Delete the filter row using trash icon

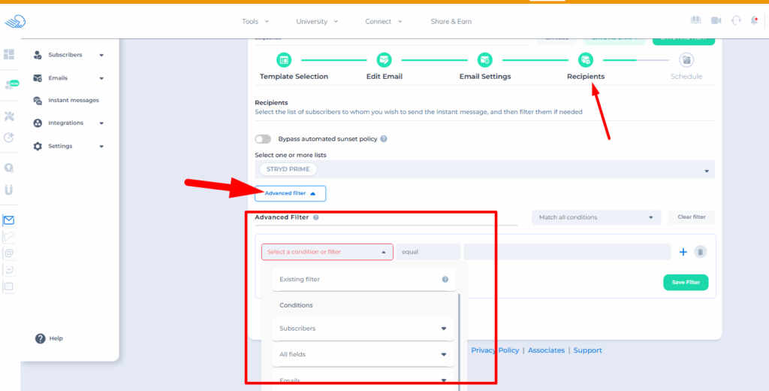tap(700, 252)
